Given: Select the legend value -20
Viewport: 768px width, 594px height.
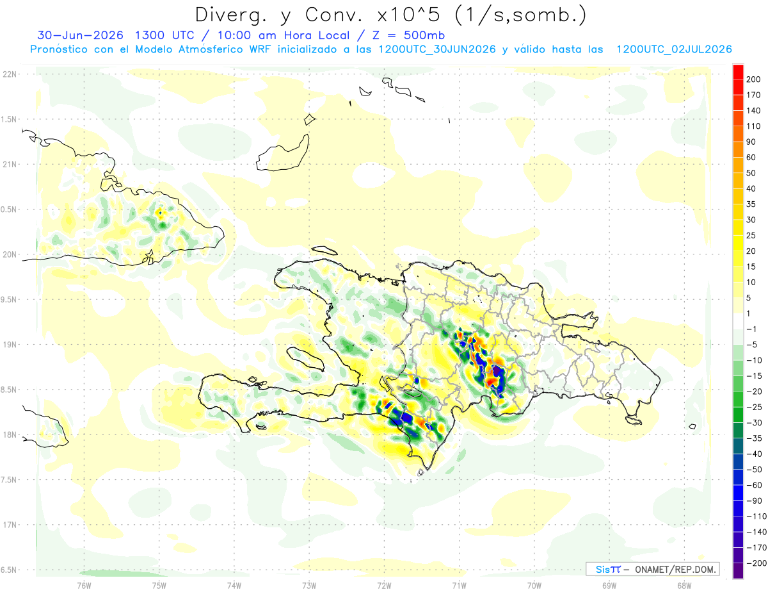Looking at the screenshot, I should [755, 392].
